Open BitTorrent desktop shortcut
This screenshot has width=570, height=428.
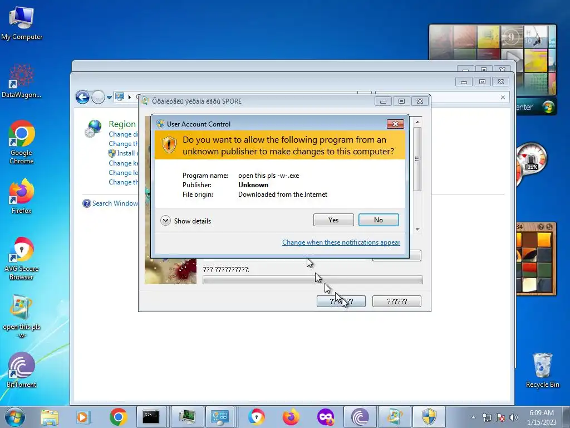22,370
